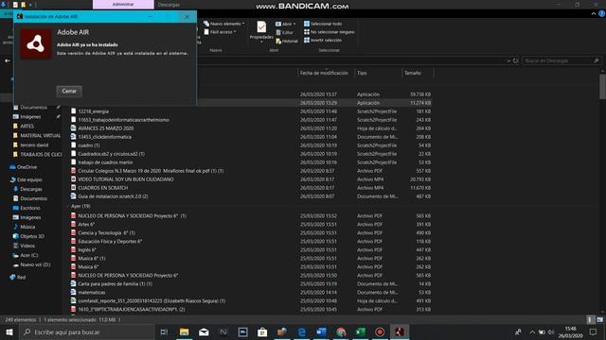The image size is (606, 340).
Task: Click the back navigation arrow
Action: [8, 60]
